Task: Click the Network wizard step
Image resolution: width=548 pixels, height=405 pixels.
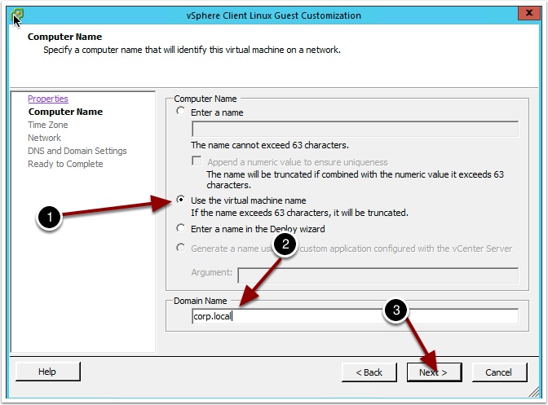Action: [x=44, y=138]
